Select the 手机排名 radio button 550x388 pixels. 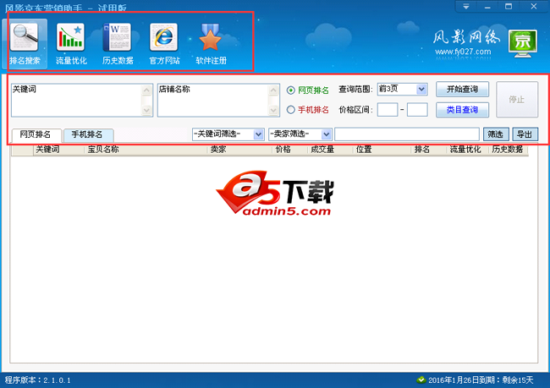click(x=290, y=110)
